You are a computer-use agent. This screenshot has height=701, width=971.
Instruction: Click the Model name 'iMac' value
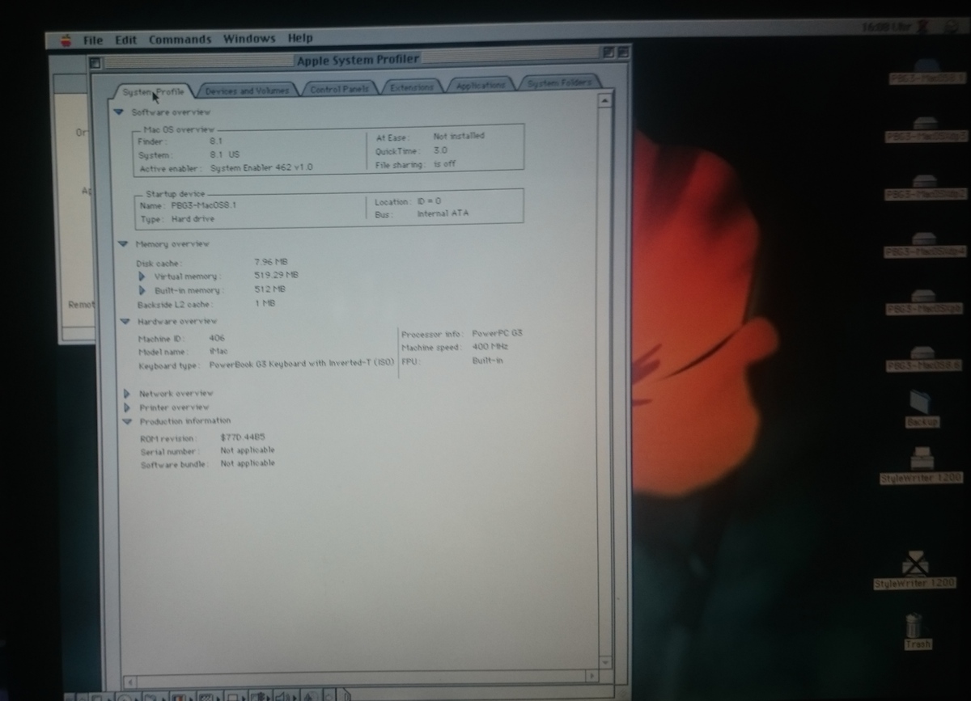pyautogui.click(x=217, y=352)
